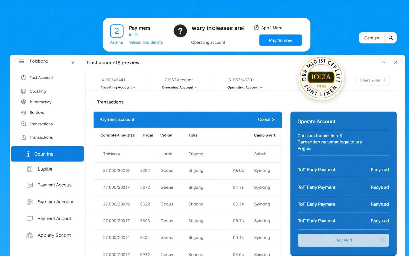409x256 pixels.
Task: Click the Eleary Seter button
Action: click(x=372, y=80)
